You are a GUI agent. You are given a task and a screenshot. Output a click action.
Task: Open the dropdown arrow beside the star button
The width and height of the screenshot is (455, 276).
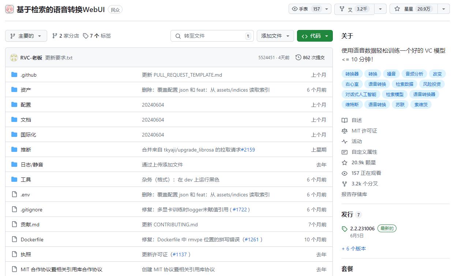click(x=444, y=9)
